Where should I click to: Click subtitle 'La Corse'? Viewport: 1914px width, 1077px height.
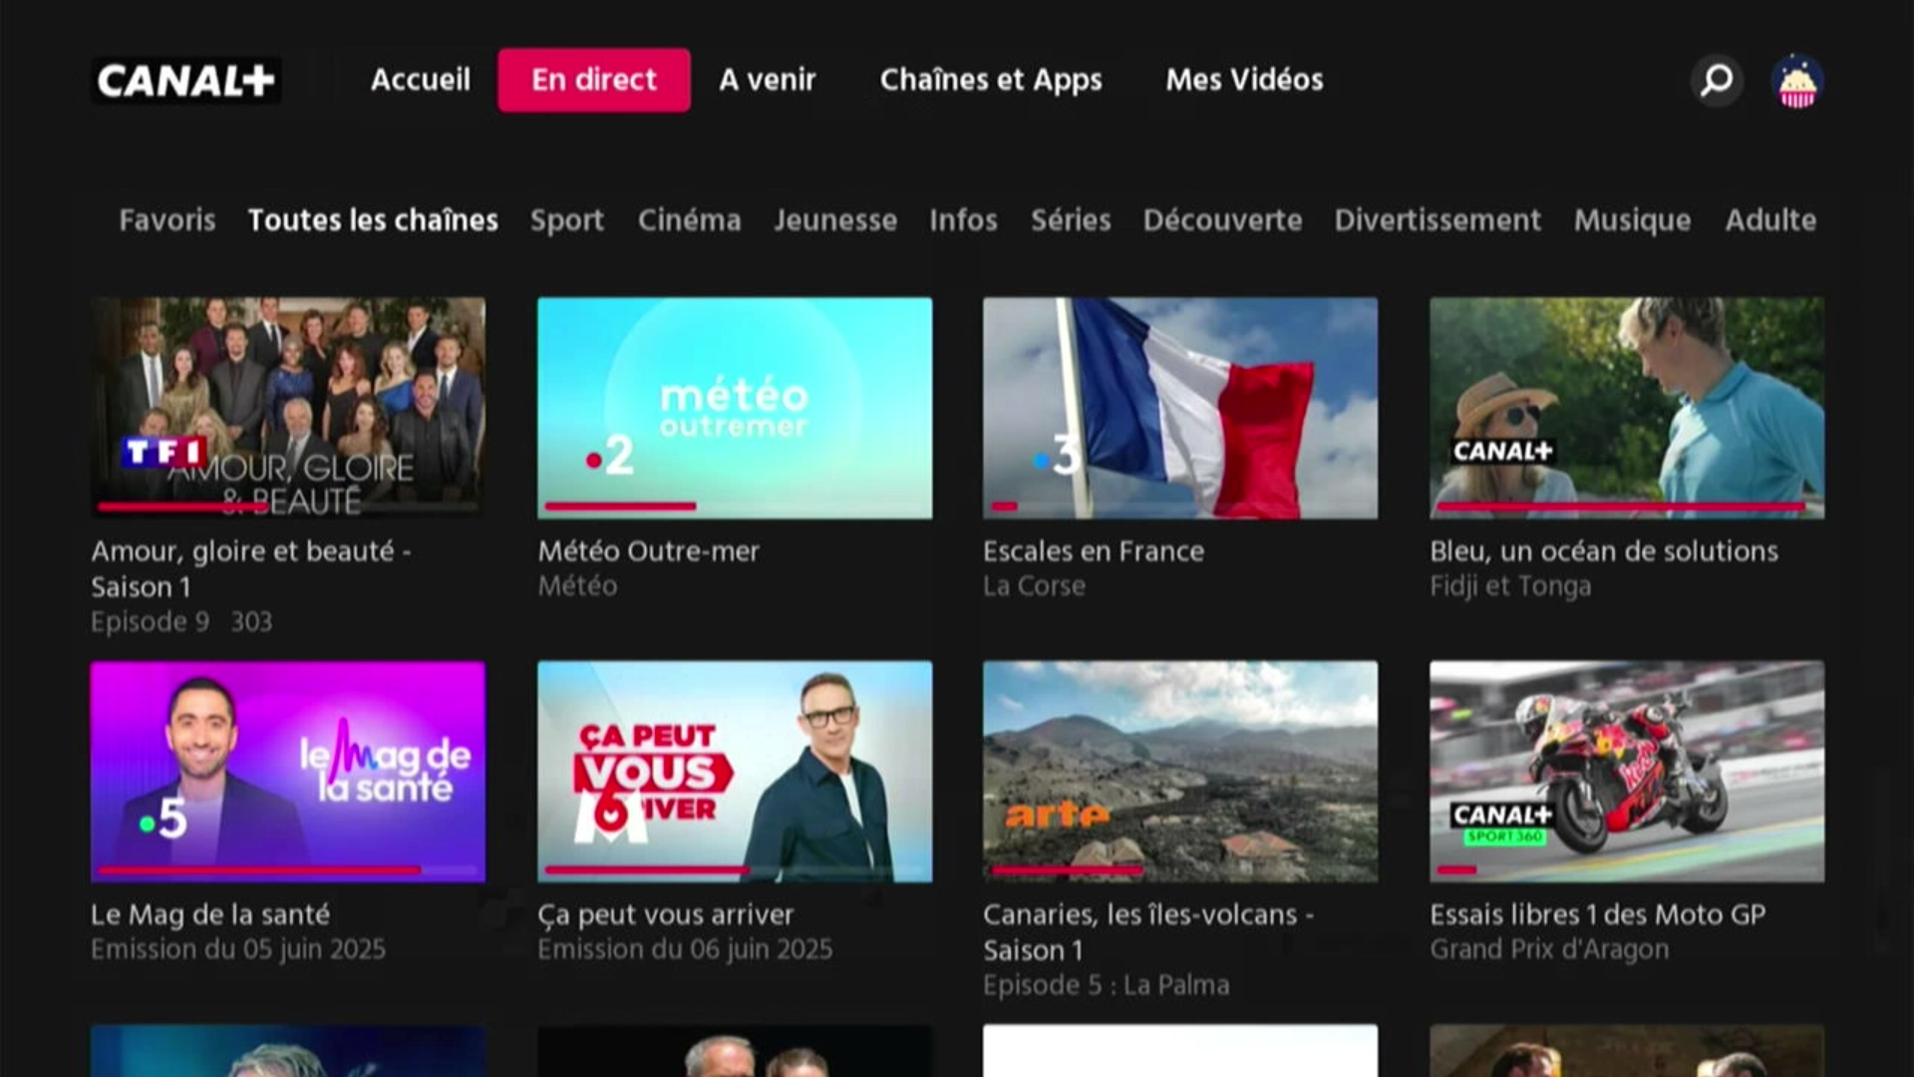[x=1034, y=585]
